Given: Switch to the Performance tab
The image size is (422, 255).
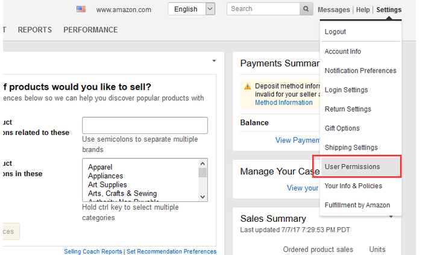Looking at the screenshot, I should coord(90,30).
